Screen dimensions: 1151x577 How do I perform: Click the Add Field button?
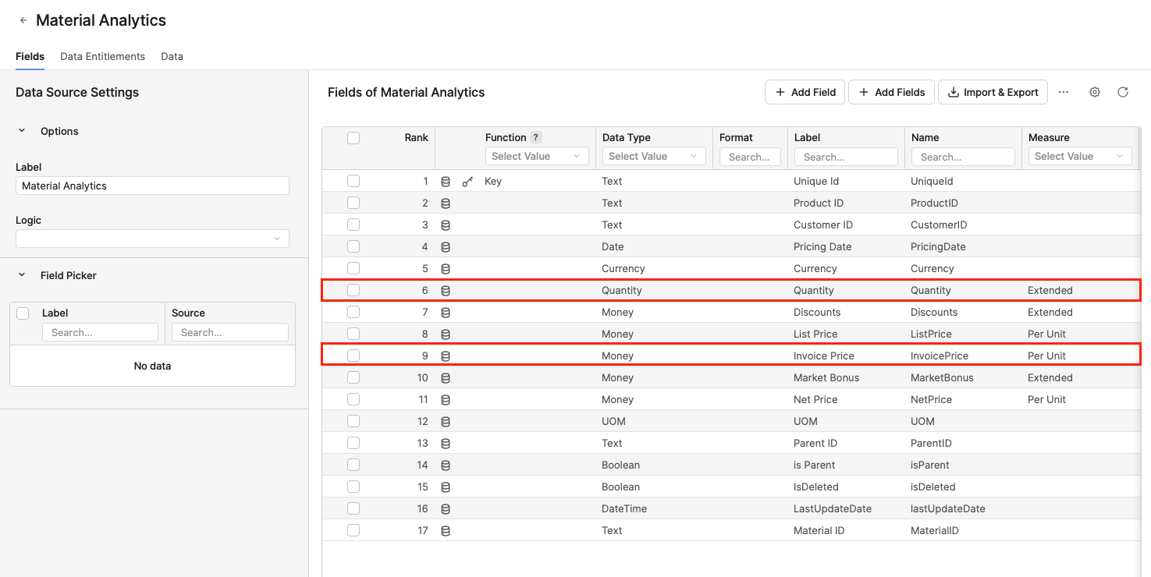[x=805, y=92]
